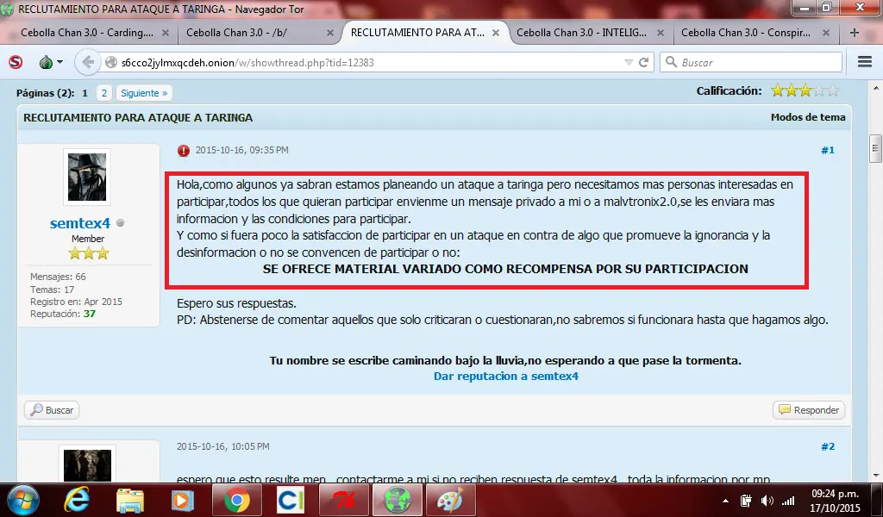Rate thread with fifth star

(833, 90)
